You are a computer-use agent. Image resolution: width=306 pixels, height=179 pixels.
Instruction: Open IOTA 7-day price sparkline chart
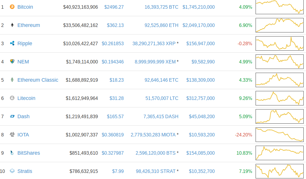279,135
